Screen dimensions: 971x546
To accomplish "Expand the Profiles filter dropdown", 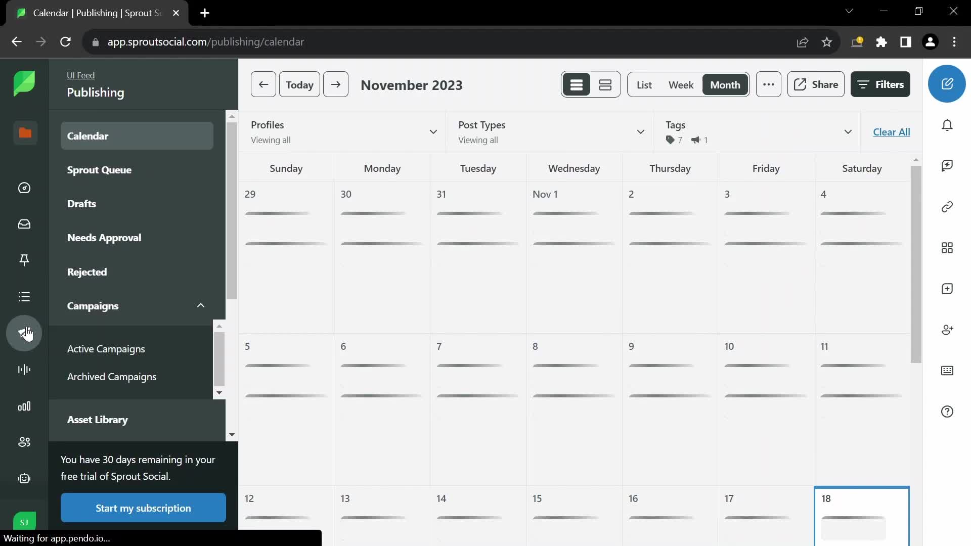I will (x=433, y=131).
